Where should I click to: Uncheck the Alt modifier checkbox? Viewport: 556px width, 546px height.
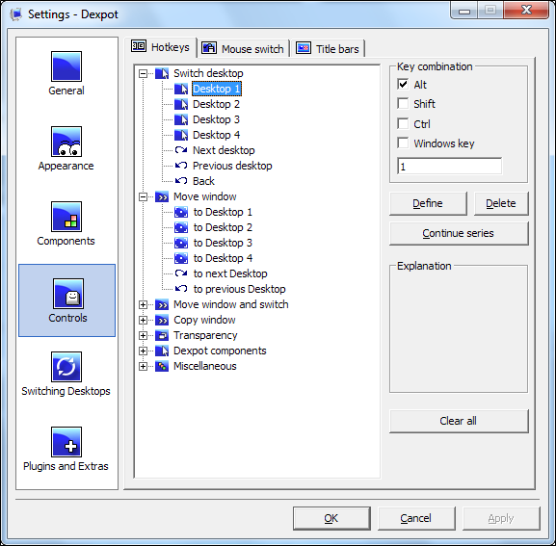[403, 85]
